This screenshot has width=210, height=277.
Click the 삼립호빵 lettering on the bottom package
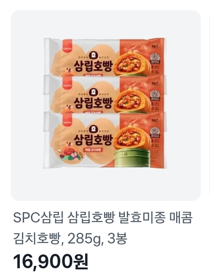[x=94, y=139]
